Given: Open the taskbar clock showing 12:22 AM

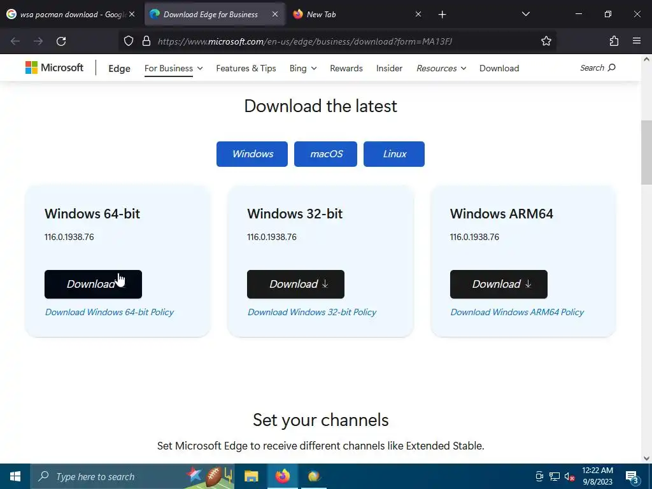Looking at the screenshot, I should point(597,476).
